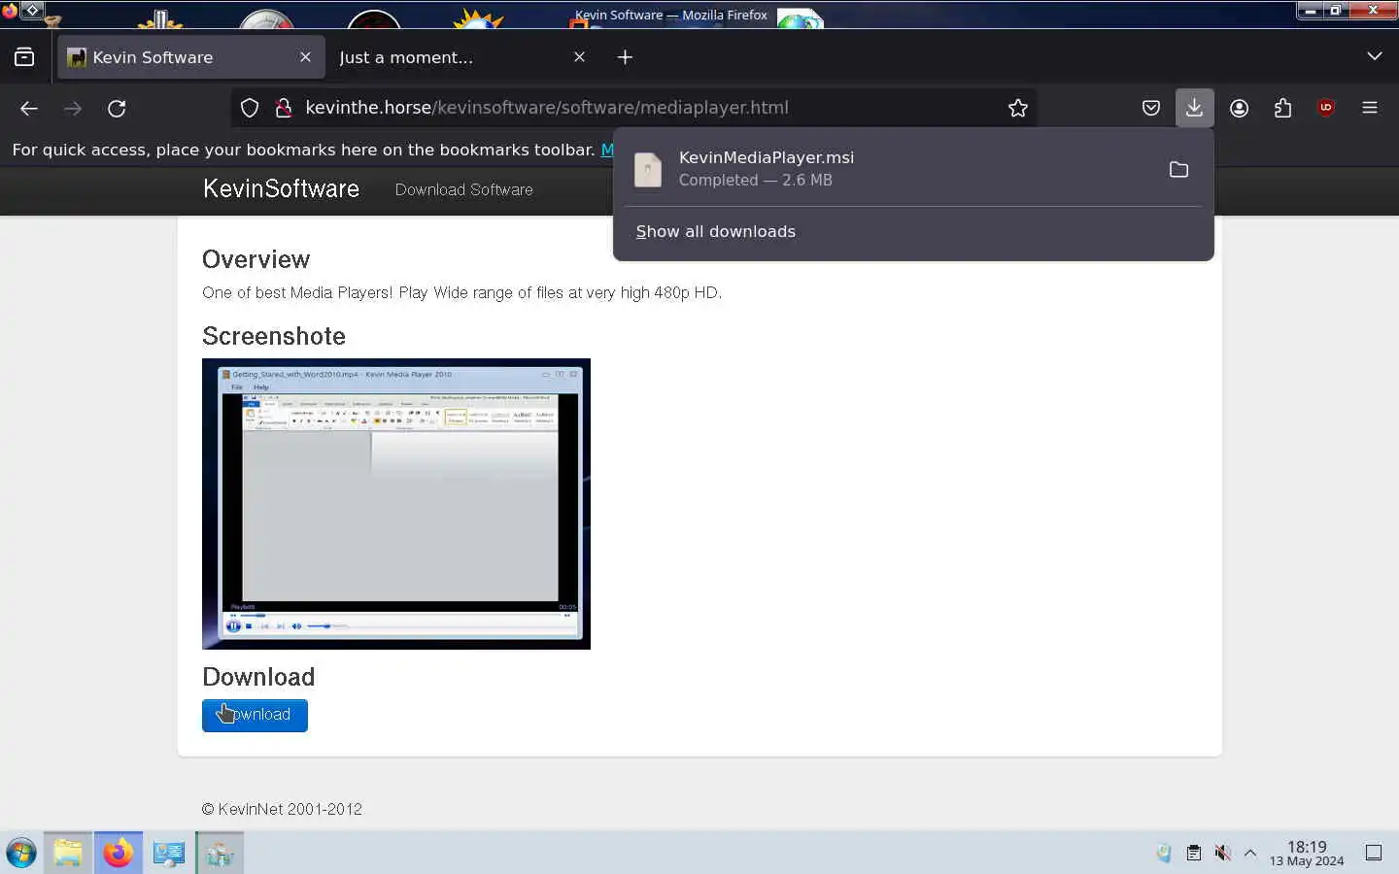Open the Download Software nav link
The height and width of the screenshot is (874, 1399).
tap(463, 189)
